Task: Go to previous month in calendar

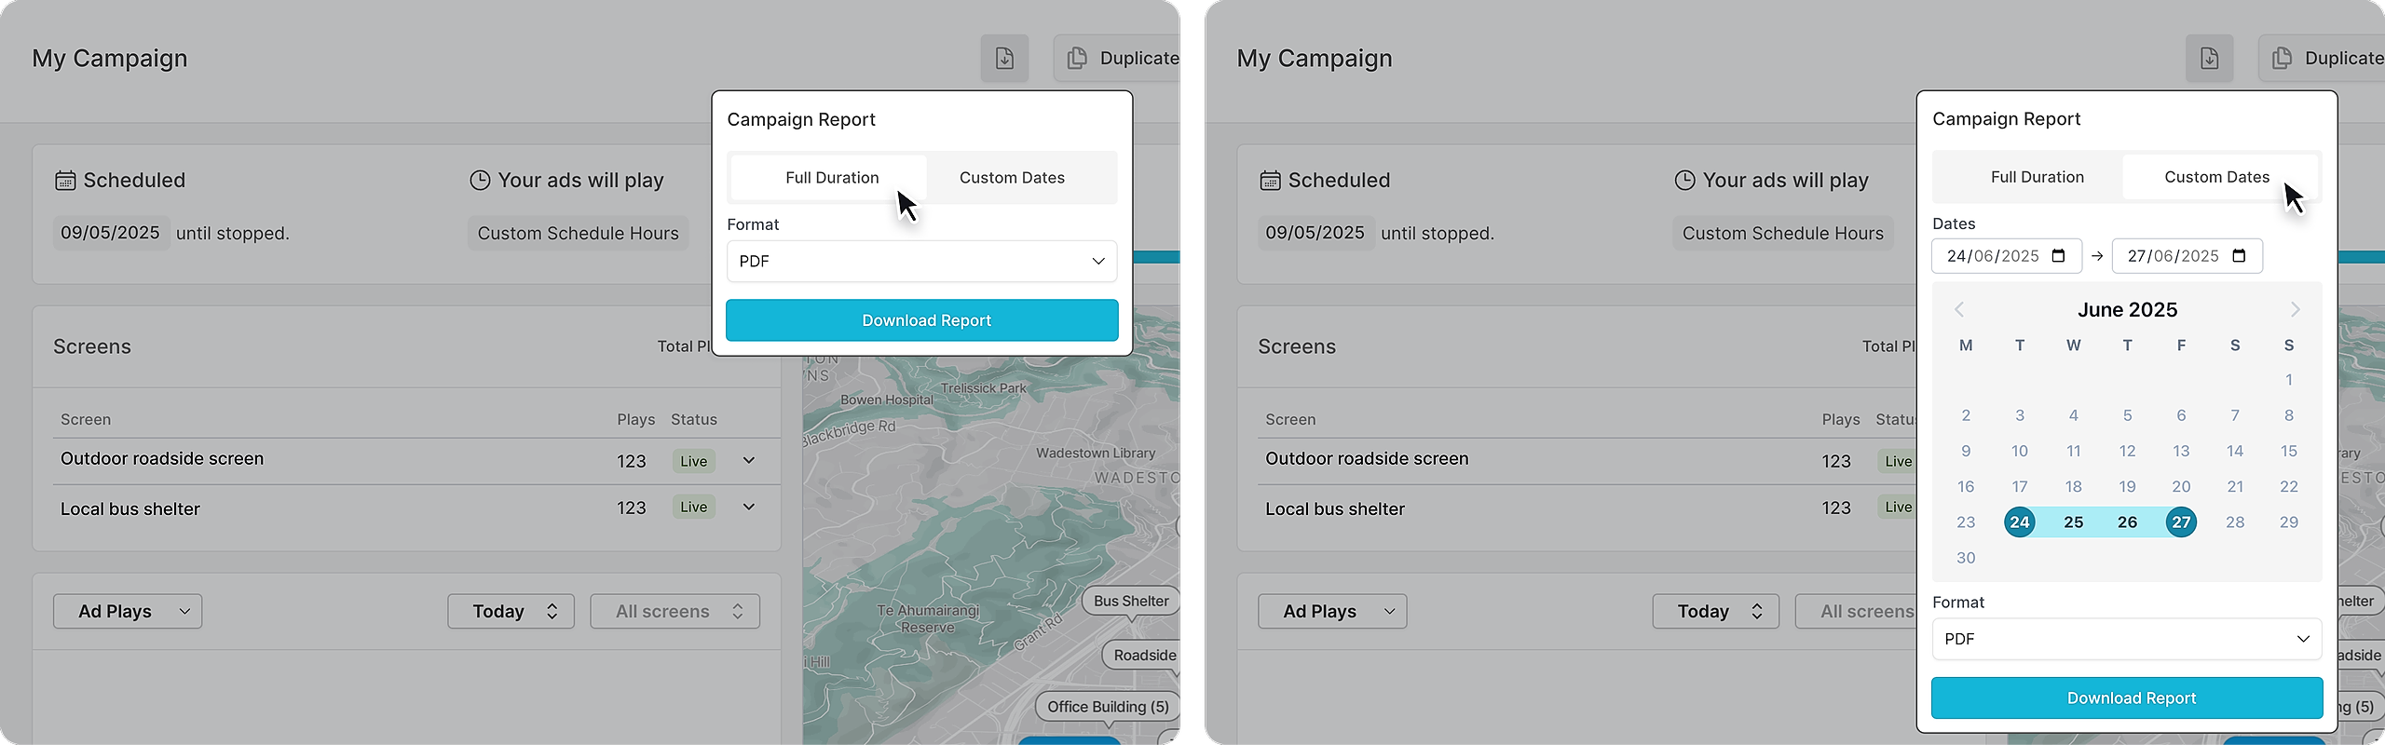Action: [x=1959, y=309]
